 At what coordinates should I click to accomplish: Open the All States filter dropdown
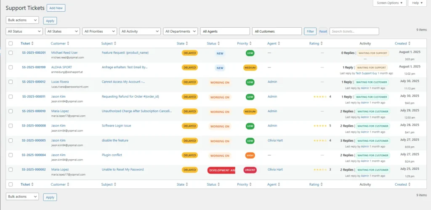pyautogui.click(x=62, y=31)
